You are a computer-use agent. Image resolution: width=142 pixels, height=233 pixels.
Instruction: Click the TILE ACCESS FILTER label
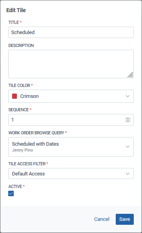pos(27,164)
